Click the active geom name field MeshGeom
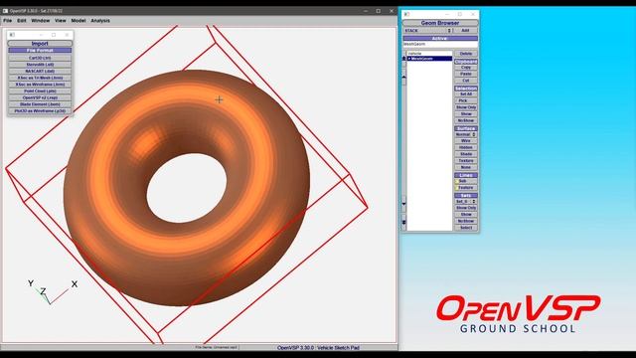The height and width of the screenshot is (358, 636). pyautogui.click(x=440, y=44)
